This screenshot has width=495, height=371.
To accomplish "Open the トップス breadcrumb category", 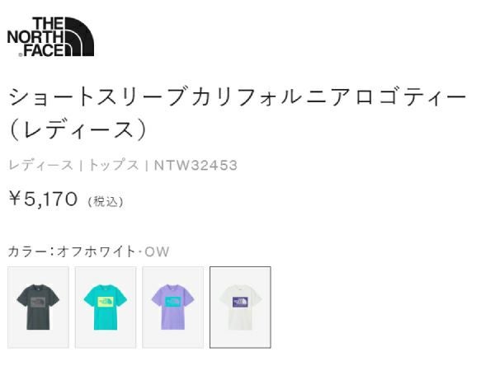I will tap(113, 165).
